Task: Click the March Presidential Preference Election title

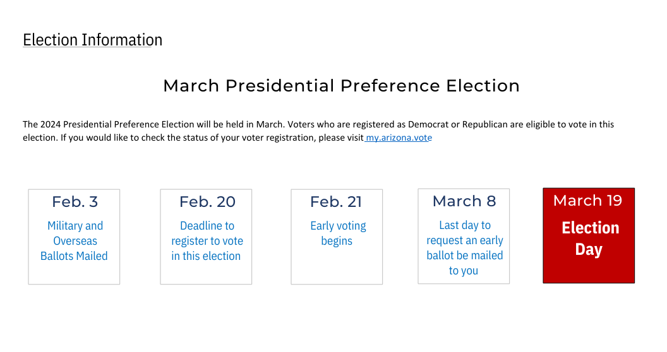Action: (x=341, y=86)
